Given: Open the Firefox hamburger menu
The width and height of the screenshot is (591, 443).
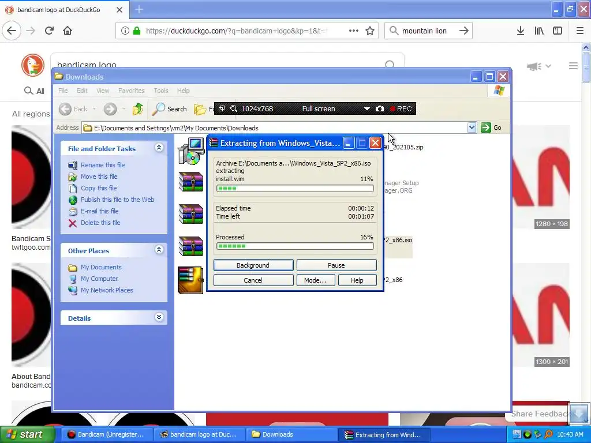Looking at the screenshot, I should click(x=580, y=31).
